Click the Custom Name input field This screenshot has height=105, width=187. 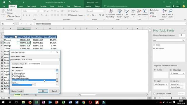coord(41,60)
